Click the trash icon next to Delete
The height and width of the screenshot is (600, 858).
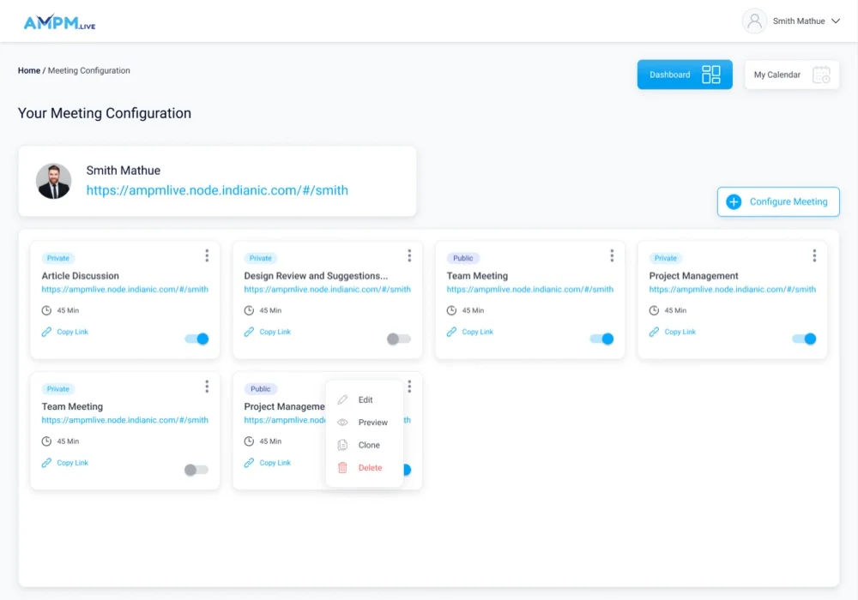[342, 468]
